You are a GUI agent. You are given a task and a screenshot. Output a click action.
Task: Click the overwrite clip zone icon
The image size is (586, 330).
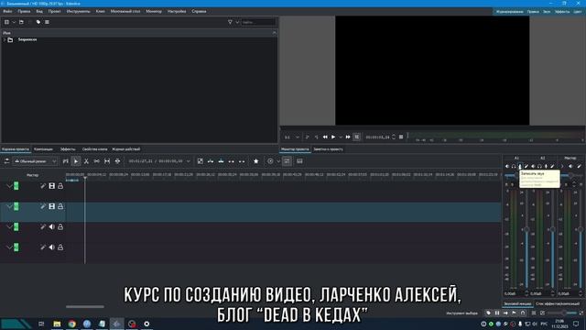pos(222,161)
